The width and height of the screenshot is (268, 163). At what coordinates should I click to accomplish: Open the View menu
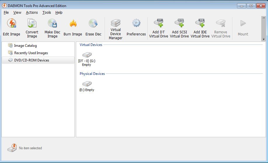tap(17, 13)
